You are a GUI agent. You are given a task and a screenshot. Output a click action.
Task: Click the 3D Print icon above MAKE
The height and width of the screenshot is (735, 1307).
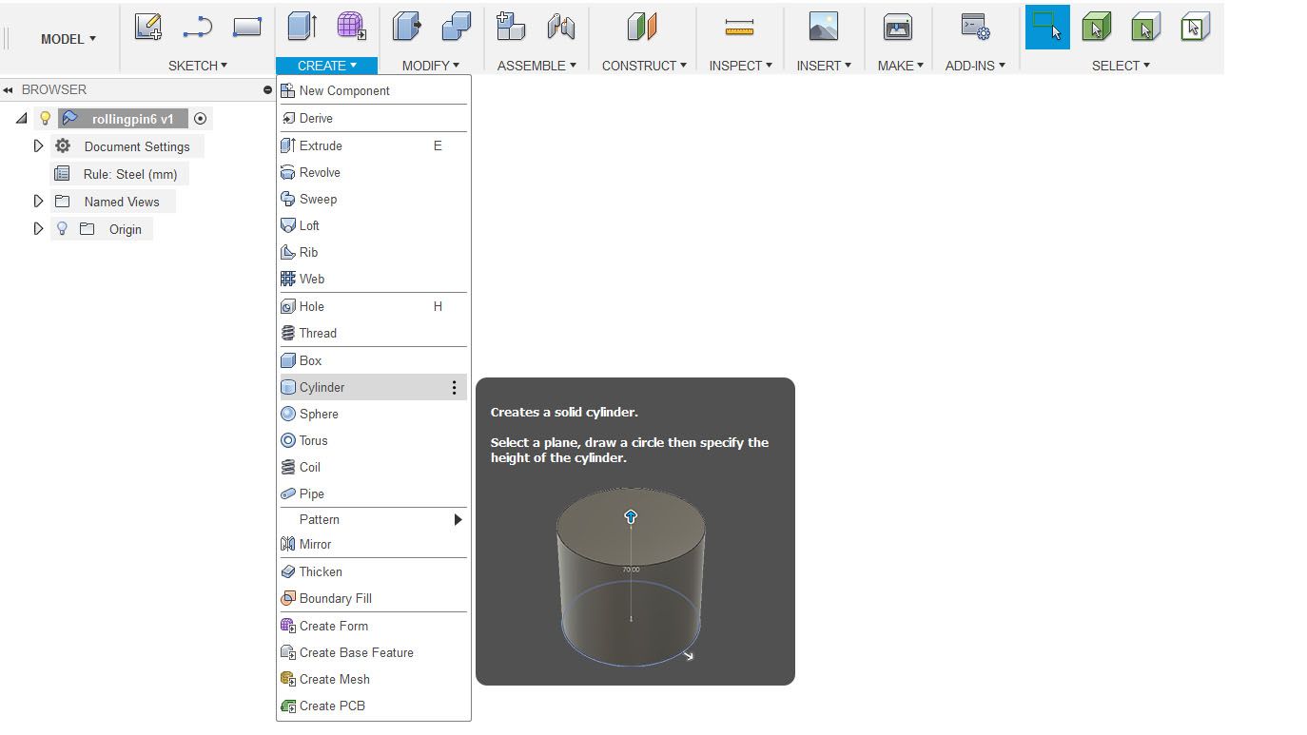(897, 27)
